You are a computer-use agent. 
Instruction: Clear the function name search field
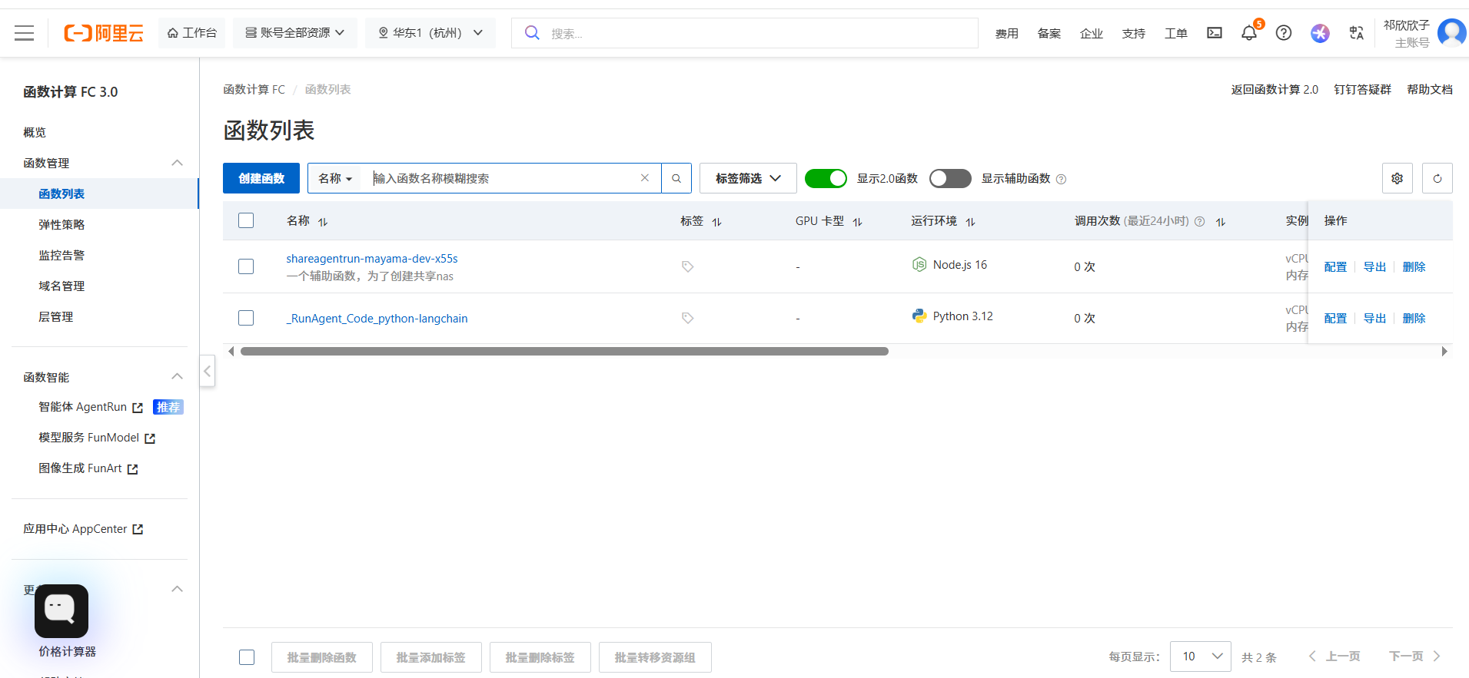tap(645, 178)
